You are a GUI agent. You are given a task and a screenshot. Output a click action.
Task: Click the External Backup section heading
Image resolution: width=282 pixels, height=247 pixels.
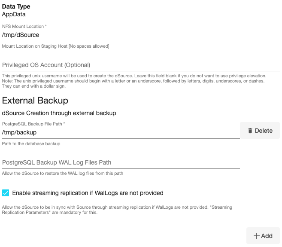(35, 101)
